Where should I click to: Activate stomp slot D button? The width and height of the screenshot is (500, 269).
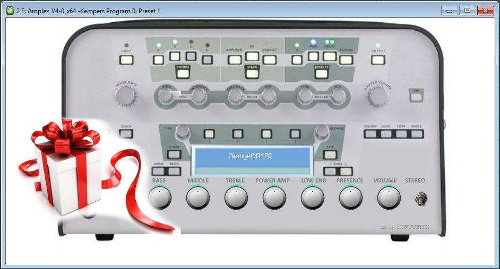(207, 60)
